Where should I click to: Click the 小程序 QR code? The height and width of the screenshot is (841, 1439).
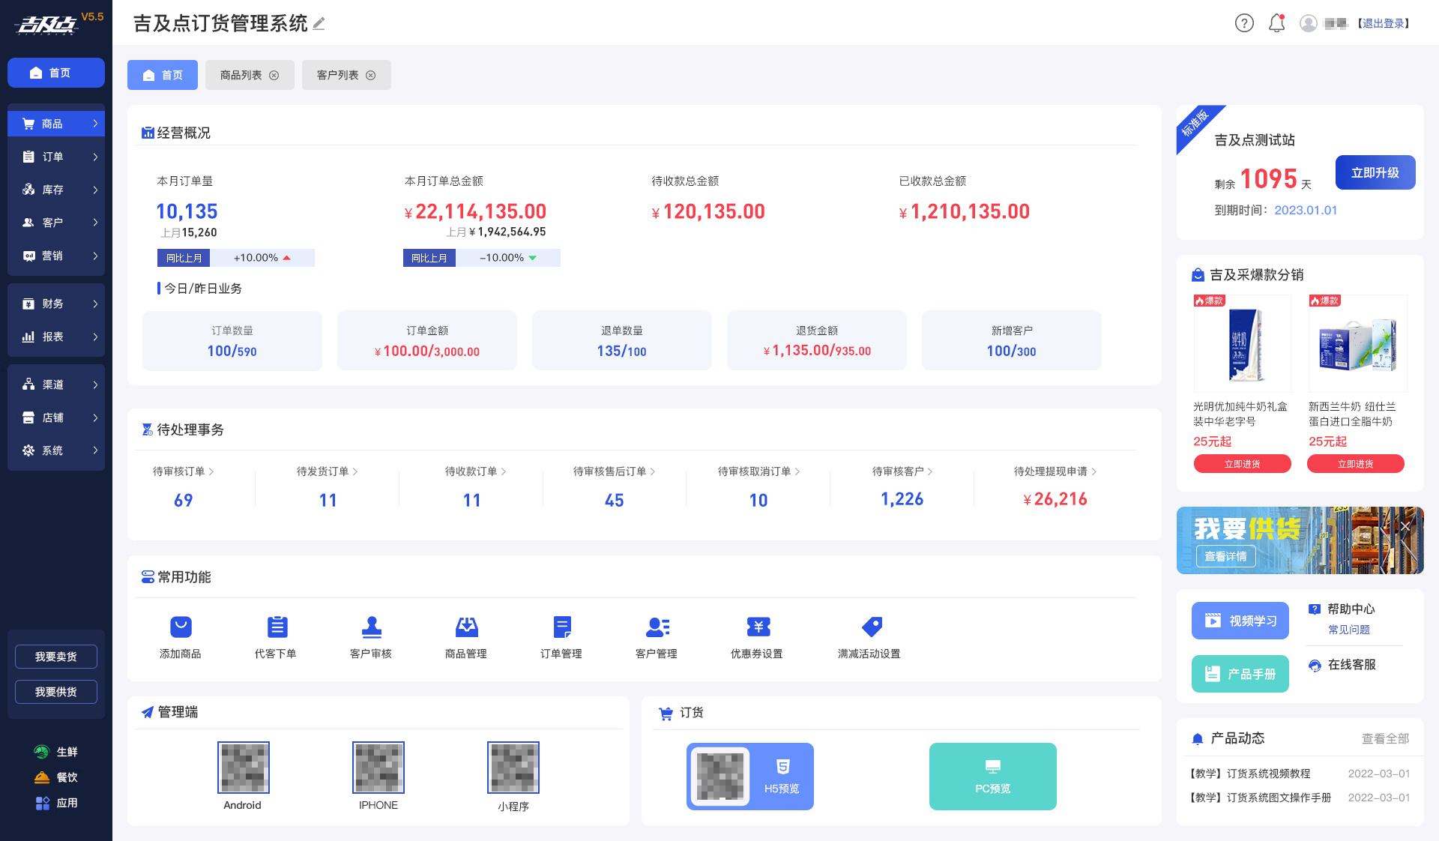[x=513, y=768]
